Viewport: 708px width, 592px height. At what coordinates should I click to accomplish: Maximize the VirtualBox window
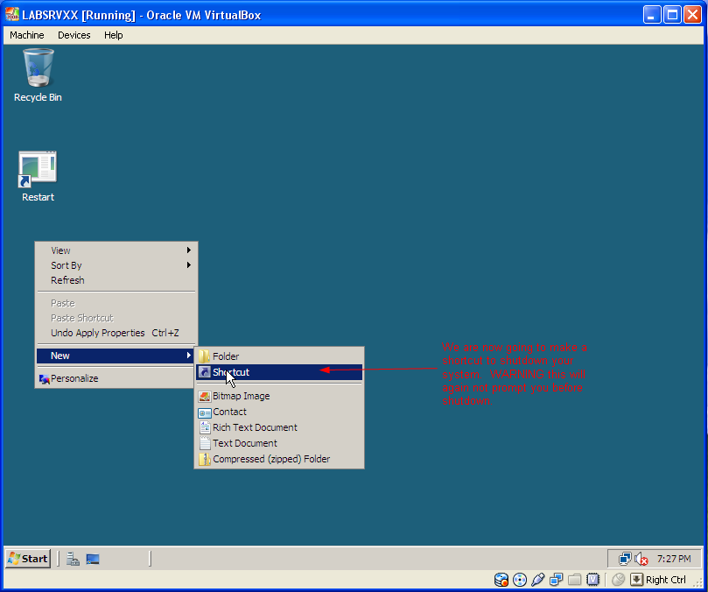coord(672,15)
